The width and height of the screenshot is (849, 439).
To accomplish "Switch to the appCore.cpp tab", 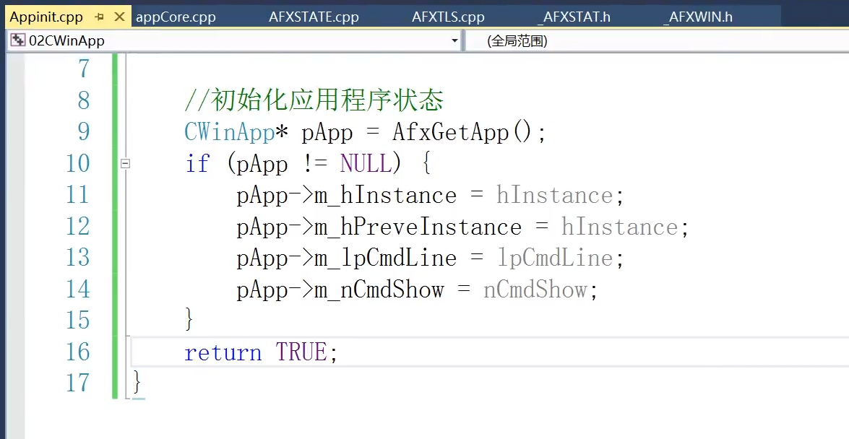I will point(176,17).
